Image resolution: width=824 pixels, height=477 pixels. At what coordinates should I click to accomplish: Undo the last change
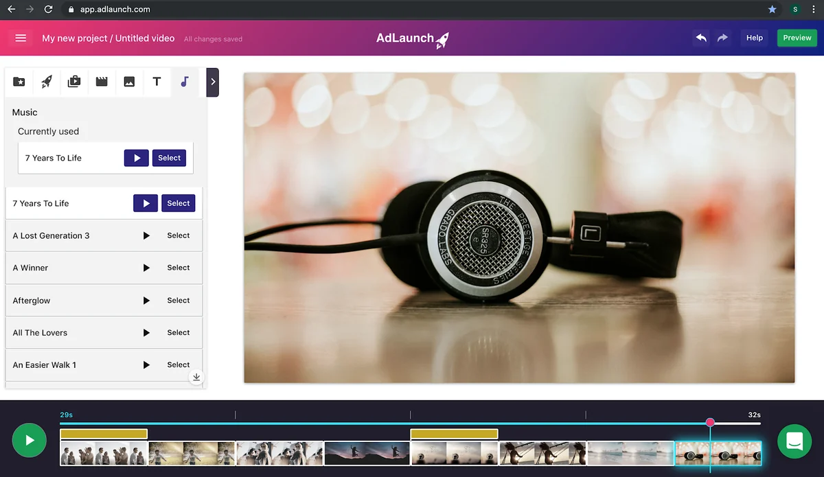701,38
